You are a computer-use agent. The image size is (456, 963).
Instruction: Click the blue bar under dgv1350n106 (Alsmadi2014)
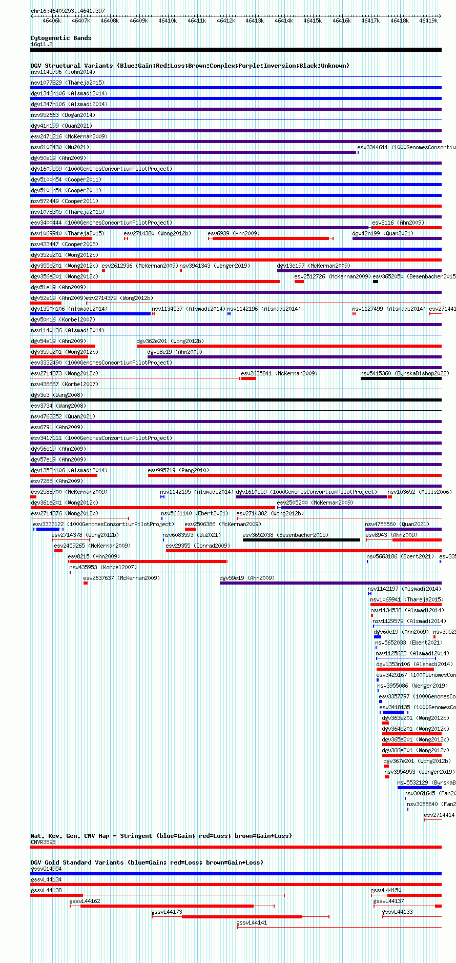(91, 314)
